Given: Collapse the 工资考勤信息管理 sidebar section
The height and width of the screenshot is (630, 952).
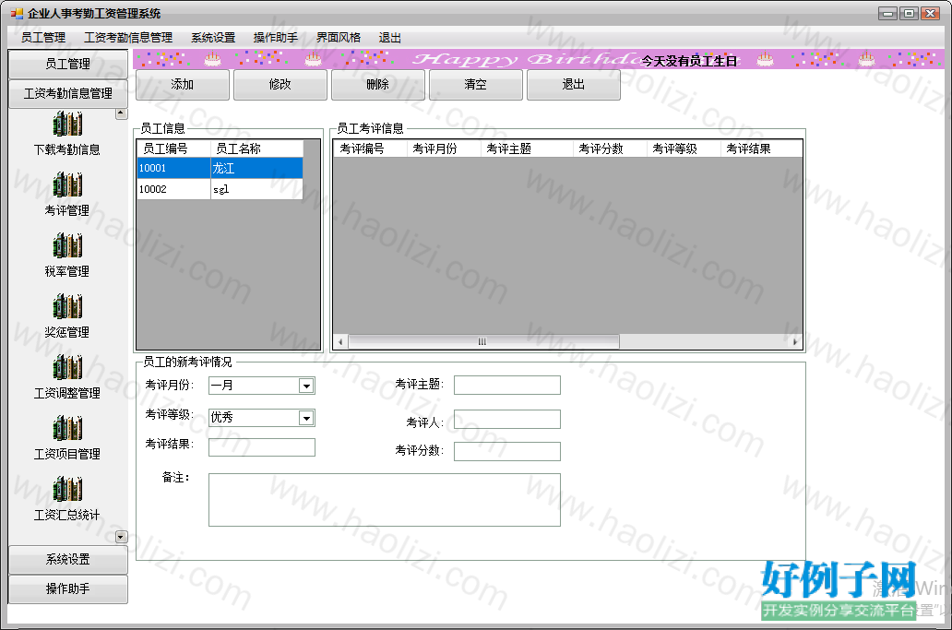Looking at the screenshot, I should click(68, 93).
